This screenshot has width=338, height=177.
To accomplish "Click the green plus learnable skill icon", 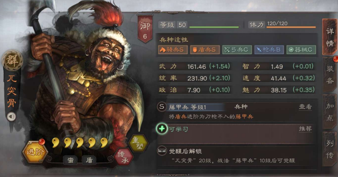I will click(162, 129).
